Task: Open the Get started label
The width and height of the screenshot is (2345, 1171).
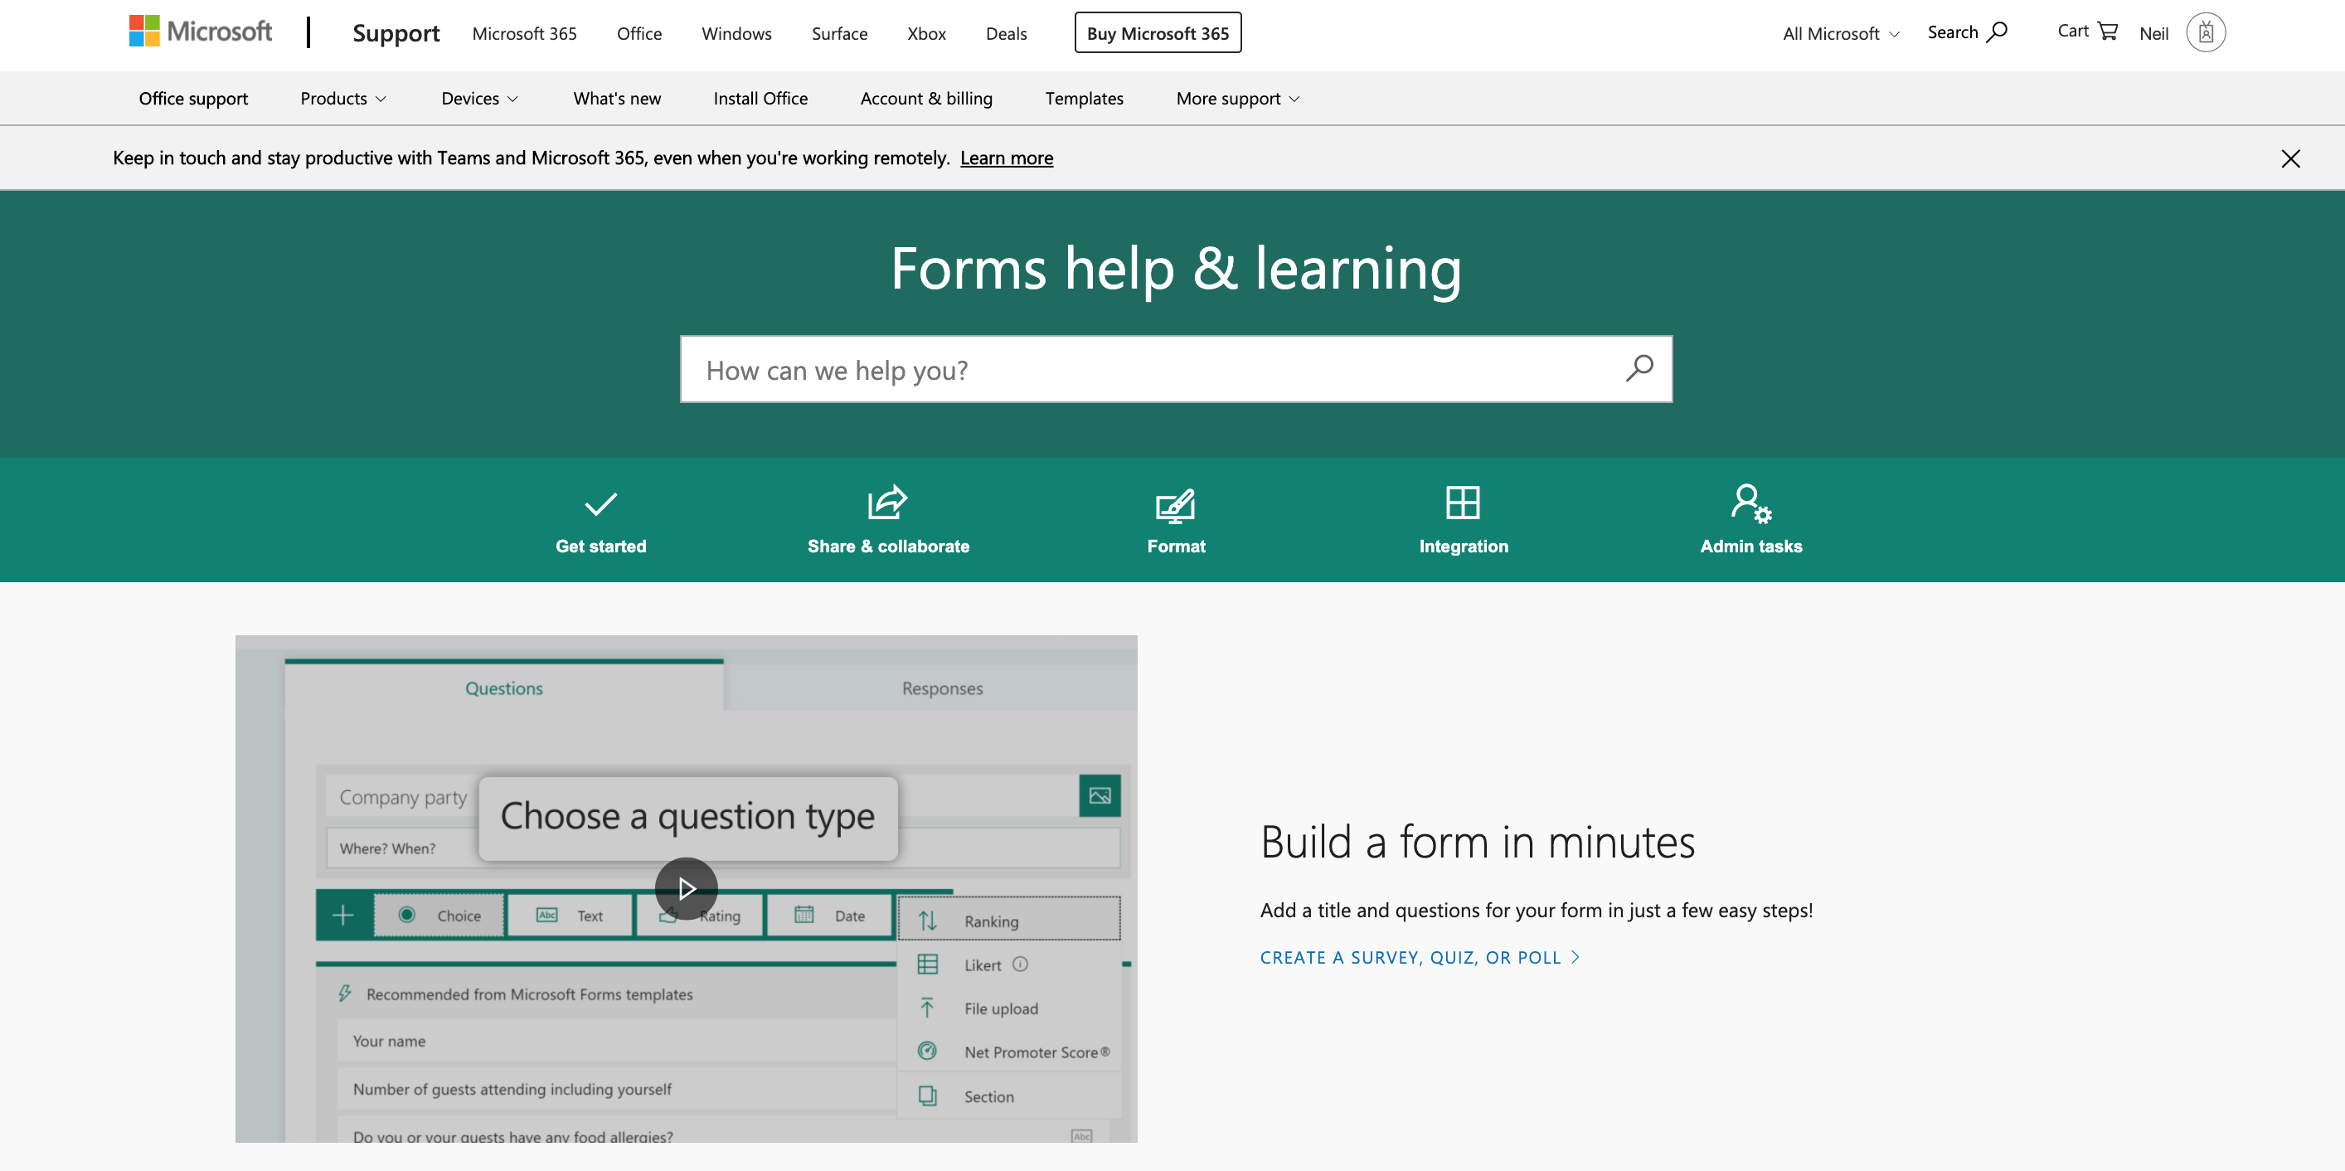Action: [x=601, y=547]
